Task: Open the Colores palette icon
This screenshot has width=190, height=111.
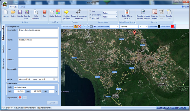Action: (x=58, y=12)
